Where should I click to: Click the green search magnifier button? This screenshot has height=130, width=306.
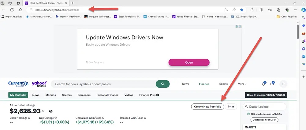click(162, 84)
